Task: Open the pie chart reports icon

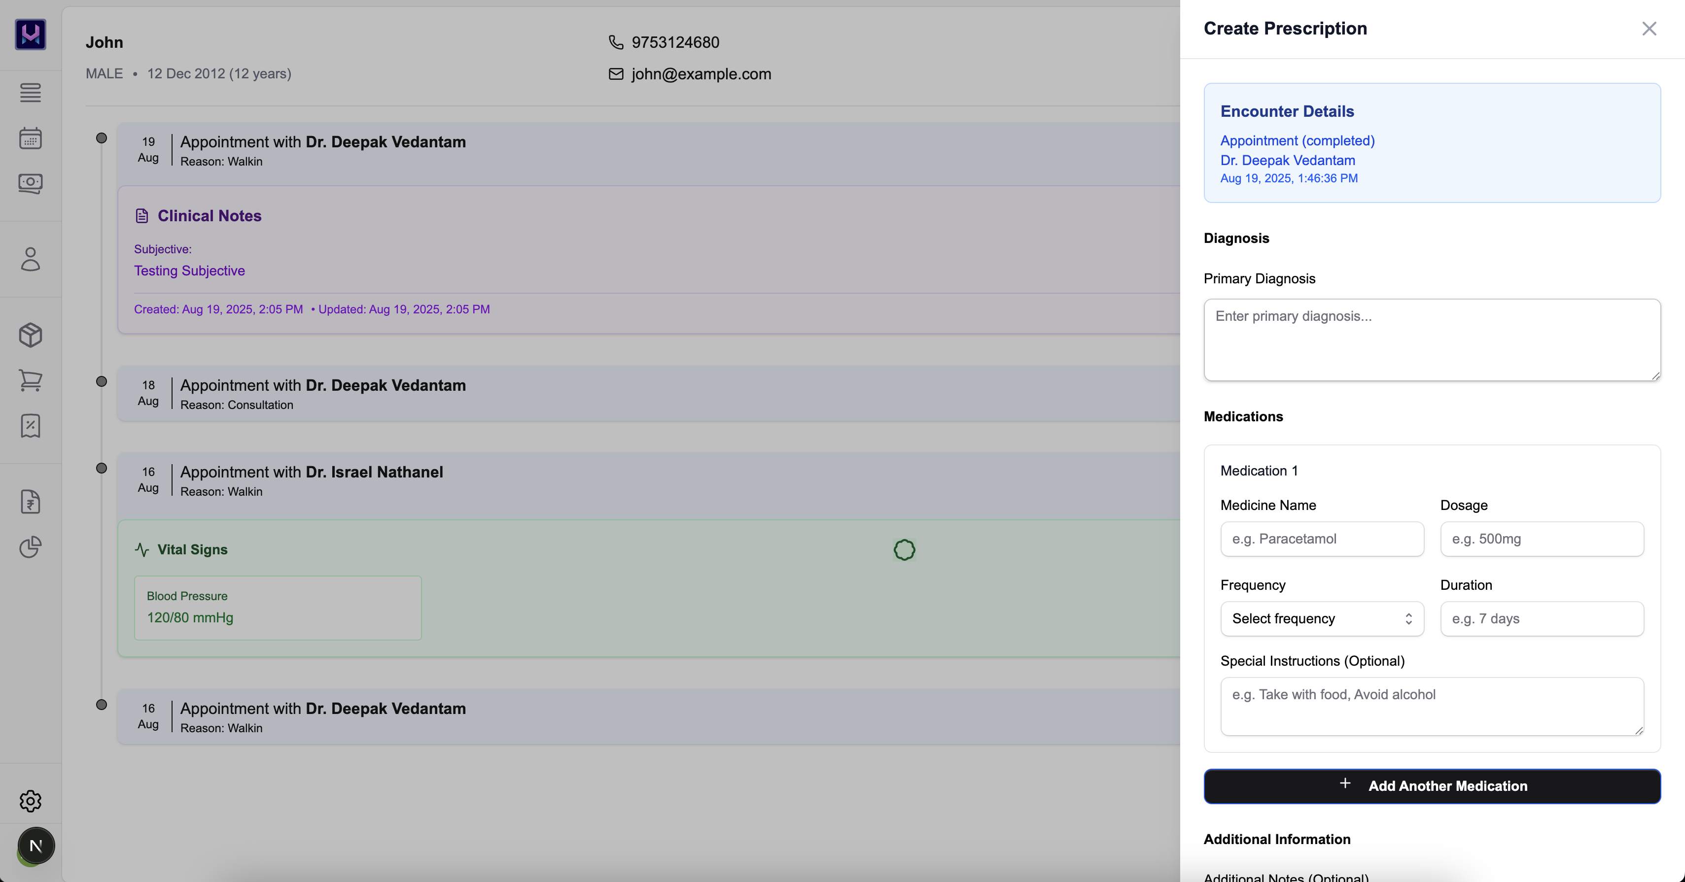Action: pos(30,546)
